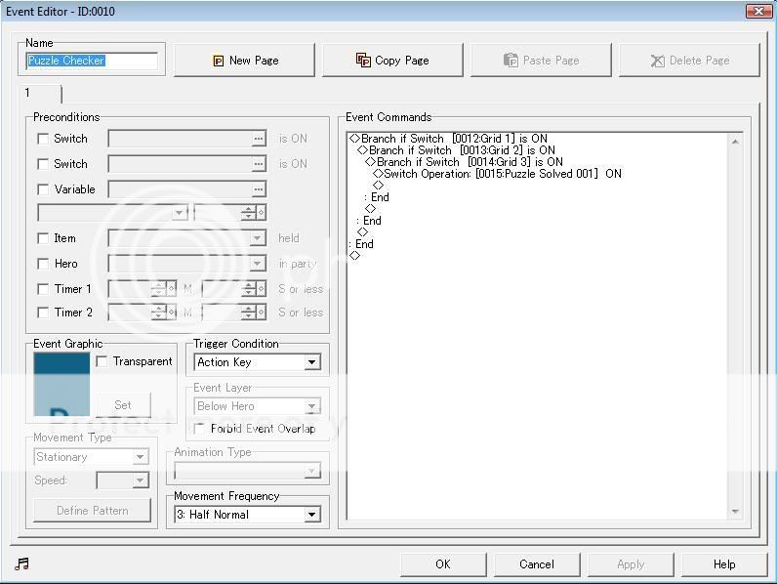This screenshot has height=584, width=777.
Task: Click the Name field containing Puzzle Checker
Action: (91, 61)
